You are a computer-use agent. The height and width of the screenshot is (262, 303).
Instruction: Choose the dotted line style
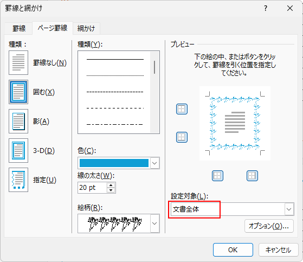point(115,75)
